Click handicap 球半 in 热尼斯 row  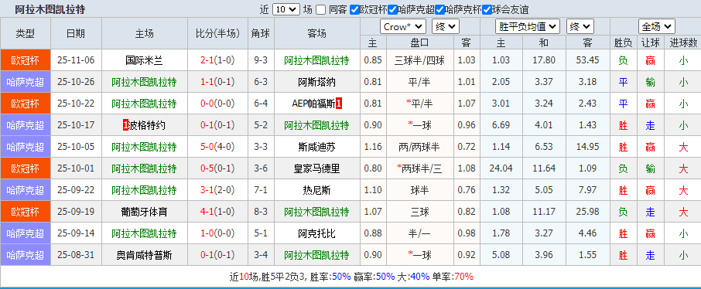pyautogui.click(x=420, y=190)
